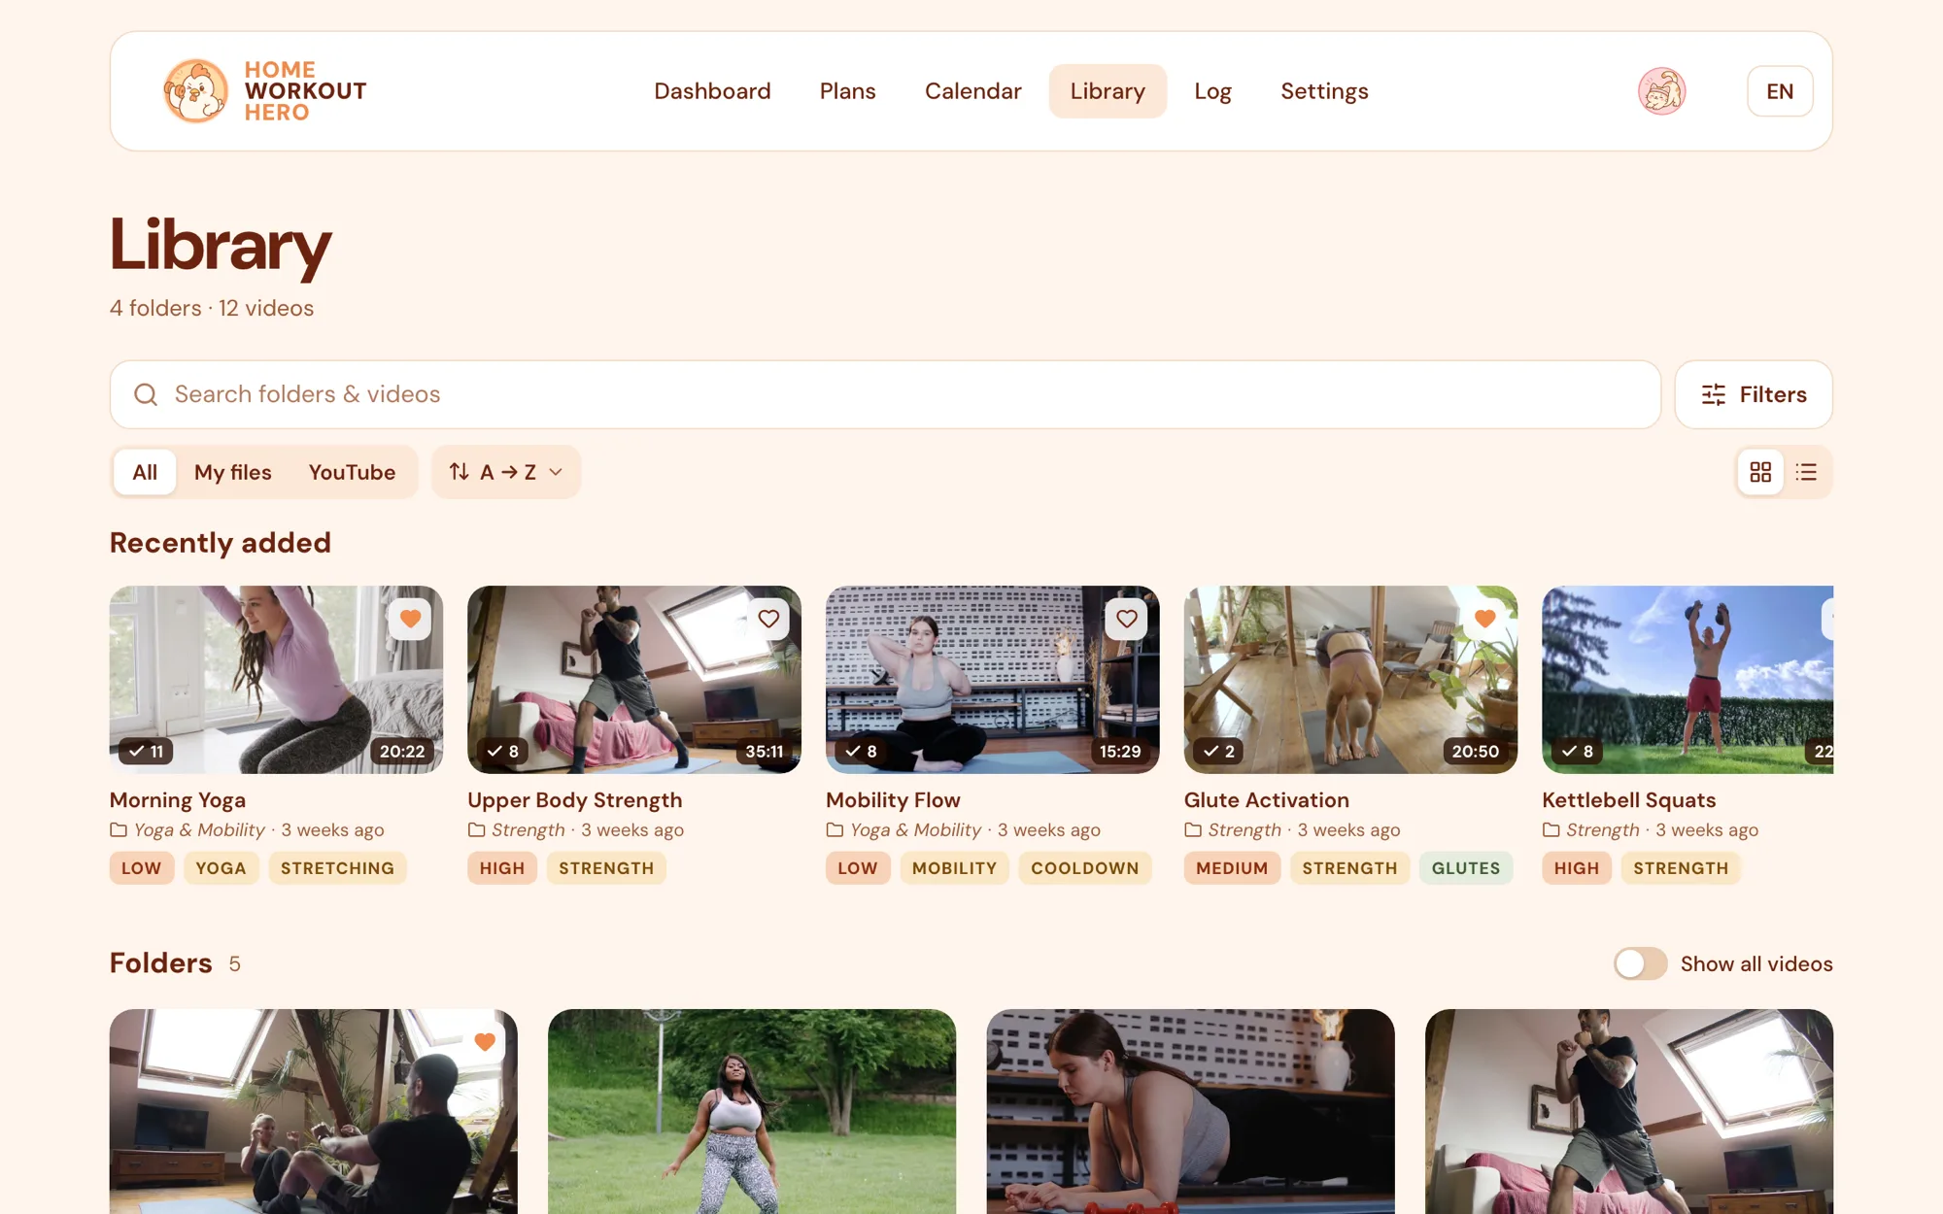This screenshot has width=1943, height=1214.
Task: Click the completed count badge on Morning Yoga
Action: point(146,751)
